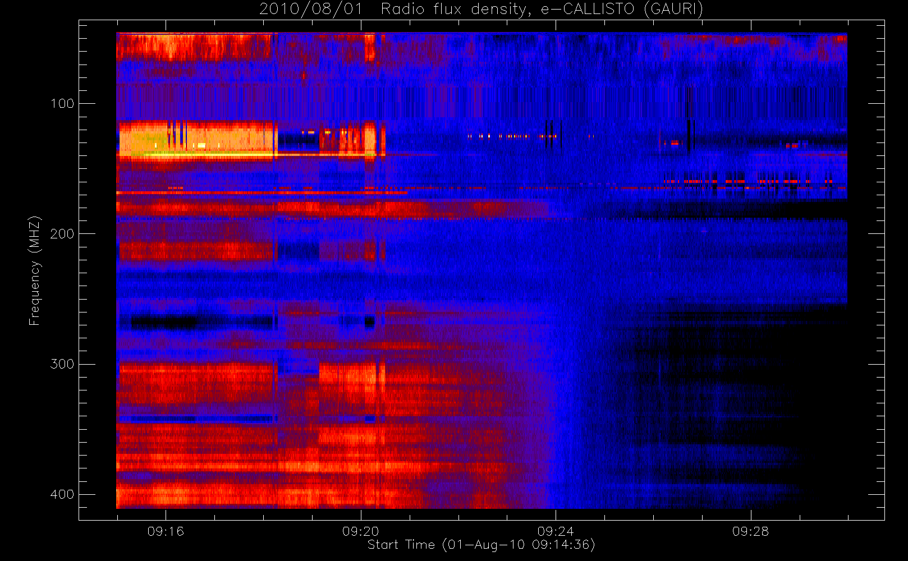The height and width of the screenshot is (561, 908).
Task: Click the plot title 'Radio flux density, e-CALLISTO (GAURI)'
Action: coord(542,9)
